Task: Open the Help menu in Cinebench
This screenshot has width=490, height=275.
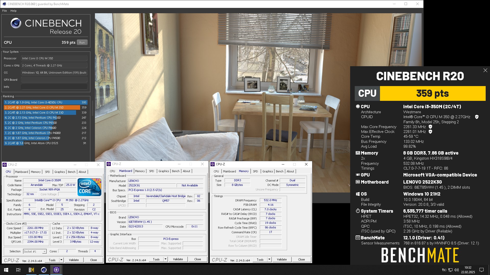Action: click(14, 11)
